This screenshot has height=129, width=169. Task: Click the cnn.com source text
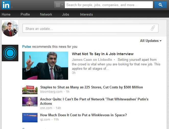tap(46, 108)
